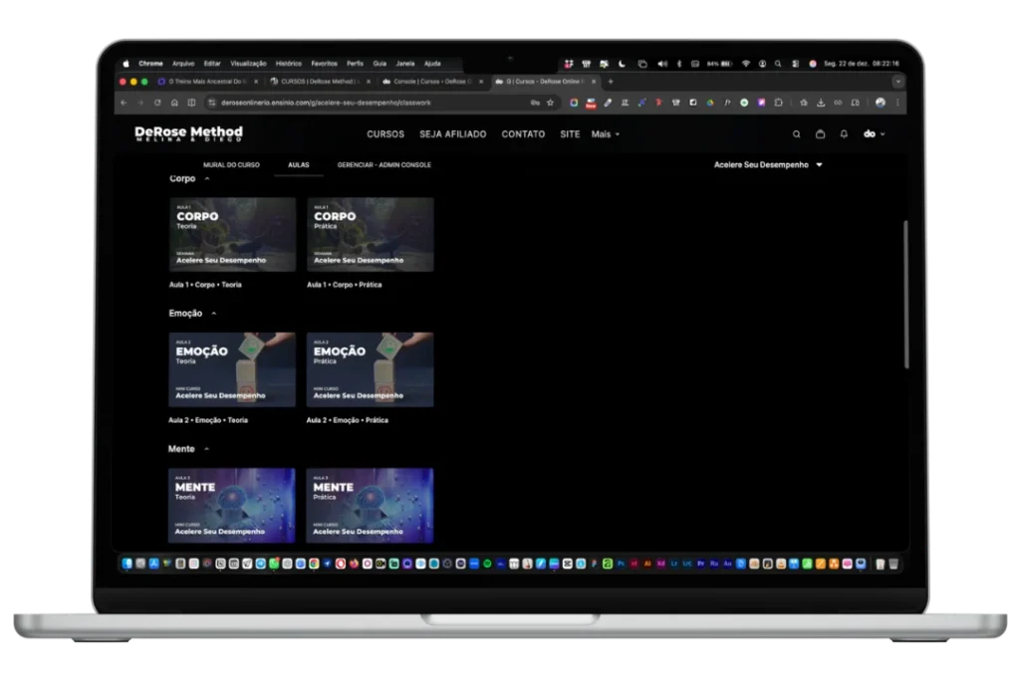The image size is (1020, 680).
Task: Open the Histórico menu
Action: click(289, 64)
